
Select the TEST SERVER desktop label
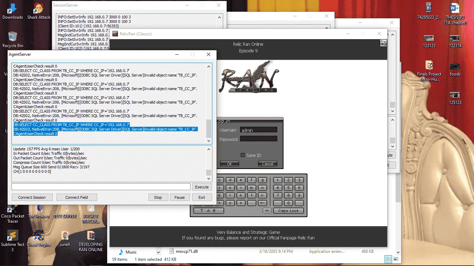[65, 216]
